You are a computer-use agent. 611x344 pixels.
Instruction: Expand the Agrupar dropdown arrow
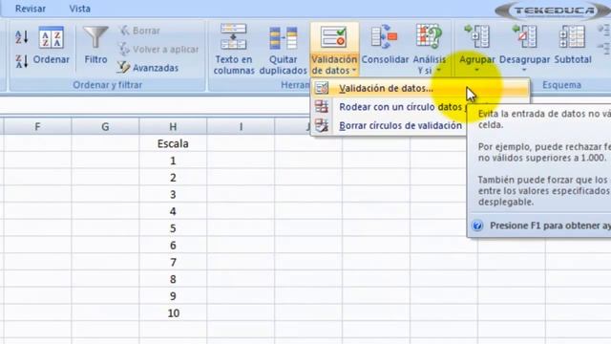pos(477,71)
